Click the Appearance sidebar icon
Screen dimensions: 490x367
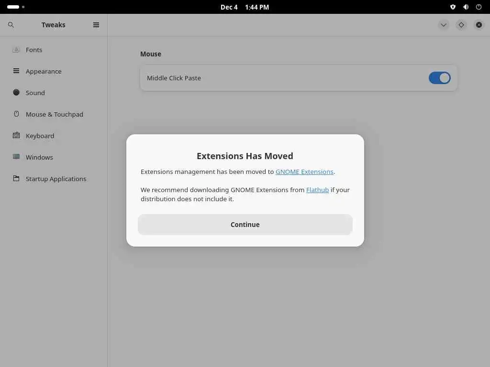(16, 71)
